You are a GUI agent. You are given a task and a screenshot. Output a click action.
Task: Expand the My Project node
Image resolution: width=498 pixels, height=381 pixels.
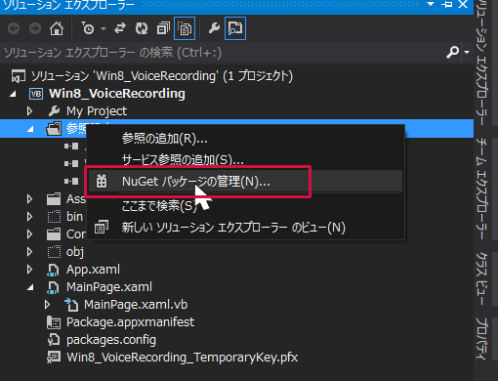coord(29,111)
